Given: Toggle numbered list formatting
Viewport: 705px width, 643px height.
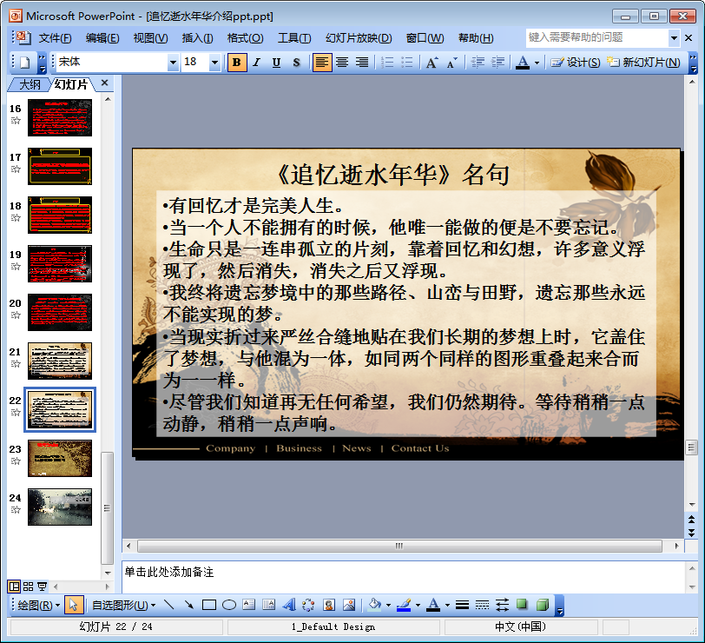Looking at the screenshot, I should [387, 62].
